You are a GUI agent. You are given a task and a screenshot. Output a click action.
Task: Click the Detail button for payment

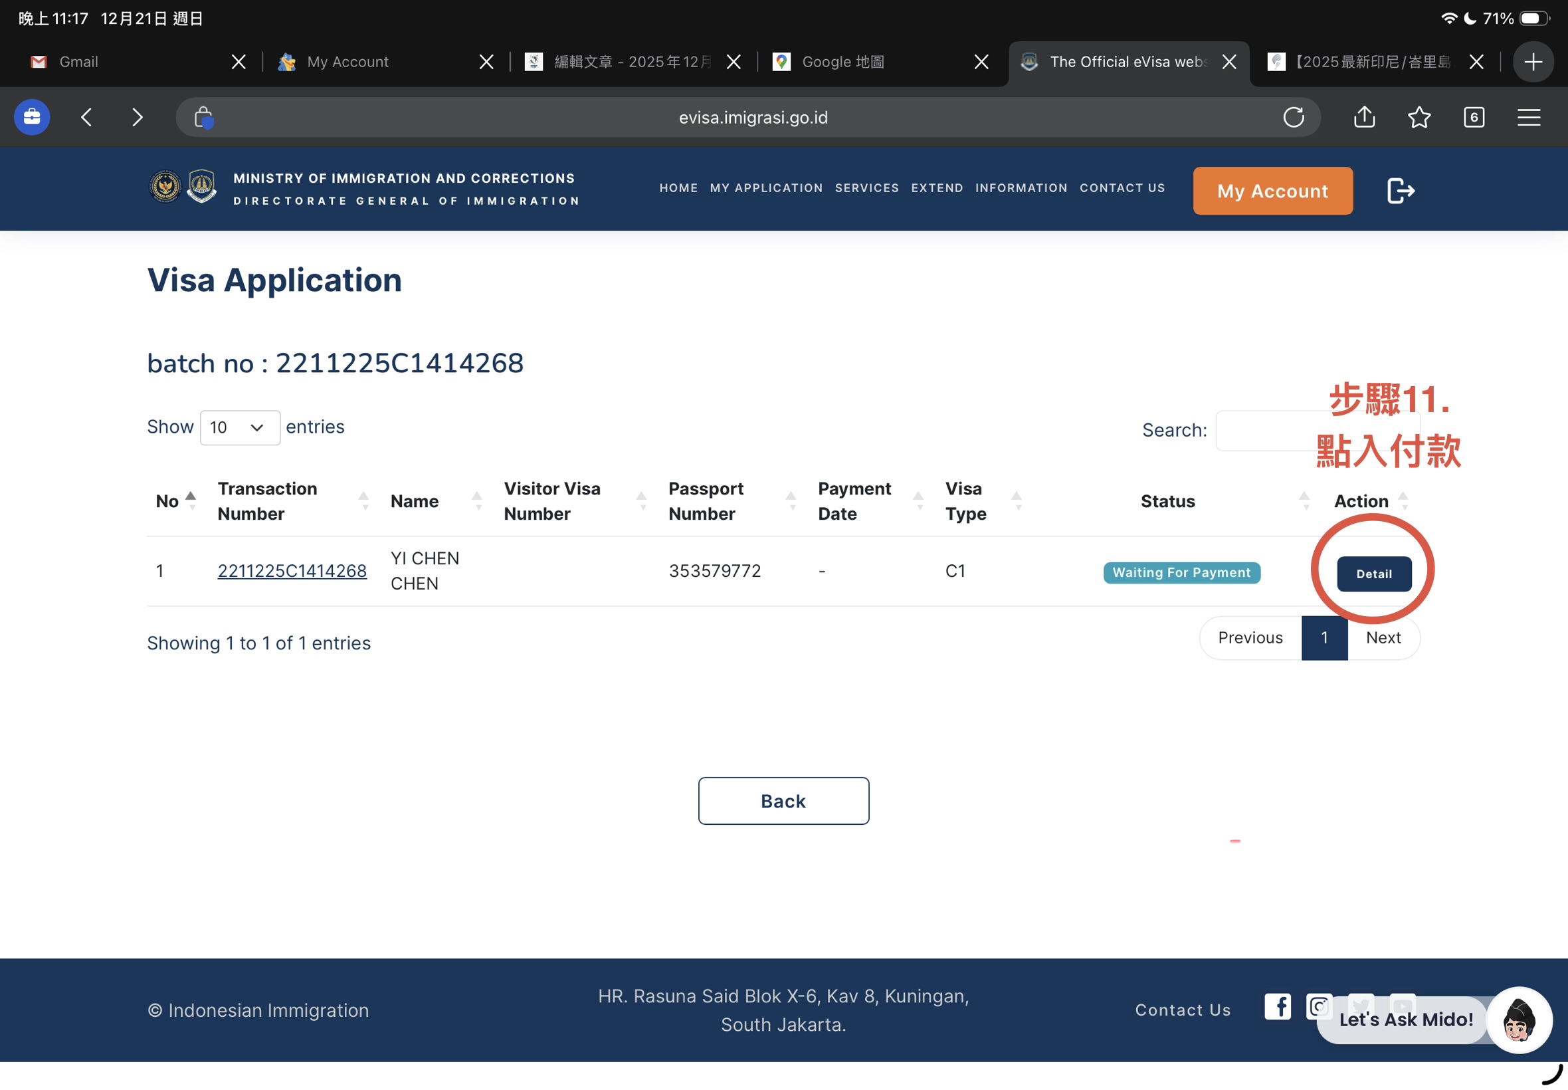[x=1373, y=574]
